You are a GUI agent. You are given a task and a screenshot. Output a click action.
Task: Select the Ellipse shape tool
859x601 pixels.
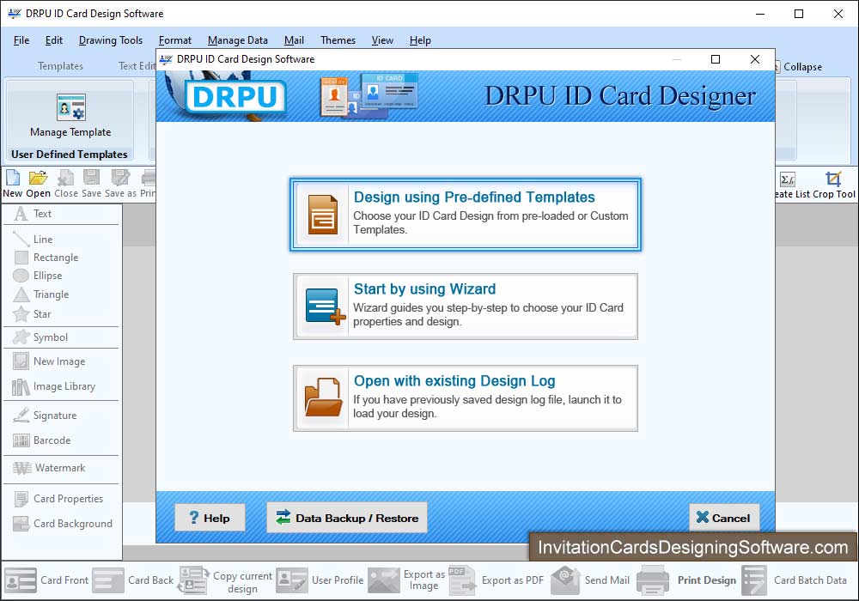click(37, 276)
